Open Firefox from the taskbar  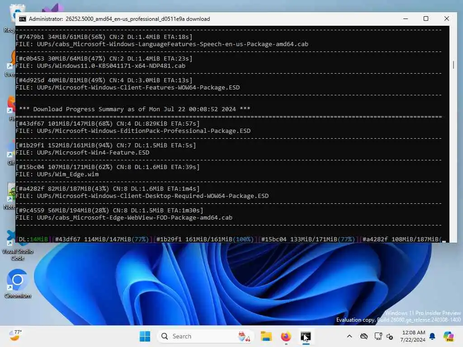coord(286,336)
